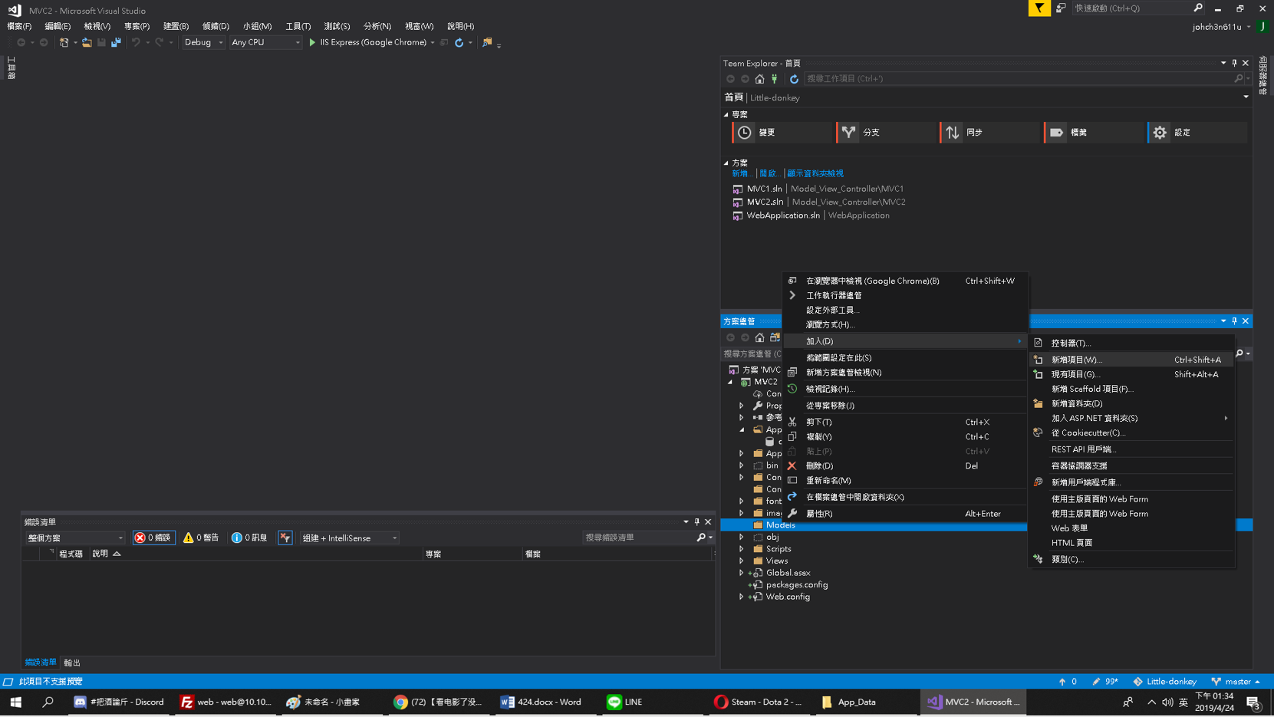Toggle the 0 訊息 messages filter

(x=249, y=538)
